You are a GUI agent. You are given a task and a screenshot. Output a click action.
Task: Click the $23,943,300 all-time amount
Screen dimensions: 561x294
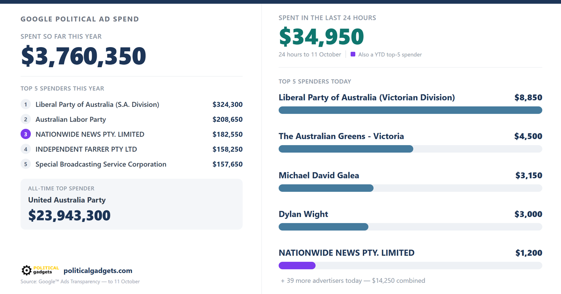tap(69, 215)
